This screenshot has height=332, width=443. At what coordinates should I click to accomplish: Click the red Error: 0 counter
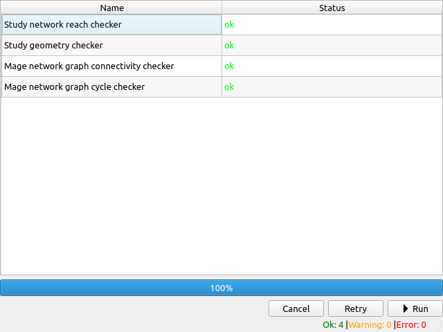coord(411,325)
